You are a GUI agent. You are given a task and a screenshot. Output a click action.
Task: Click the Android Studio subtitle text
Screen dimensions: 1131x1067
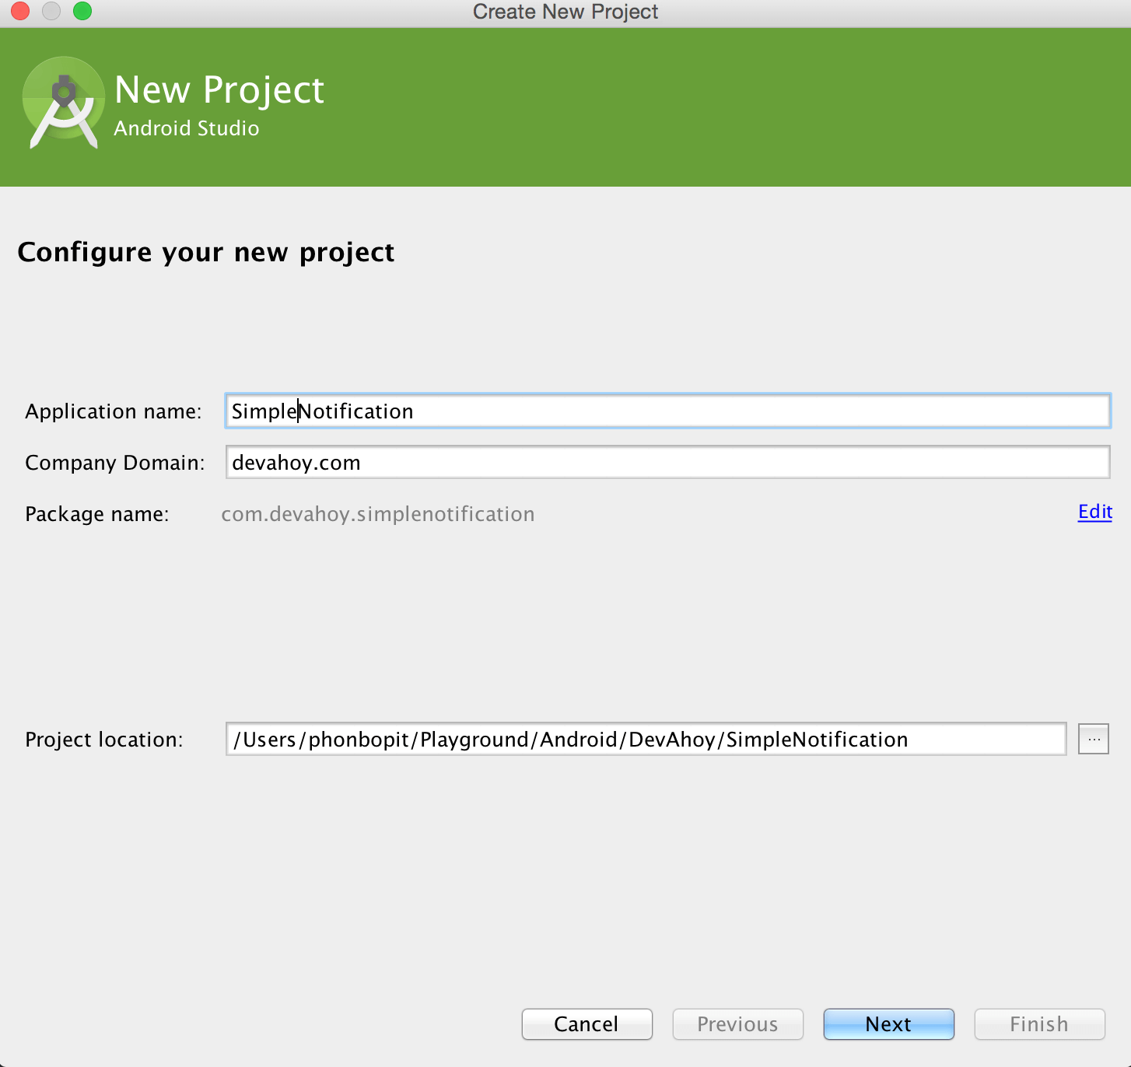(187, 128)
